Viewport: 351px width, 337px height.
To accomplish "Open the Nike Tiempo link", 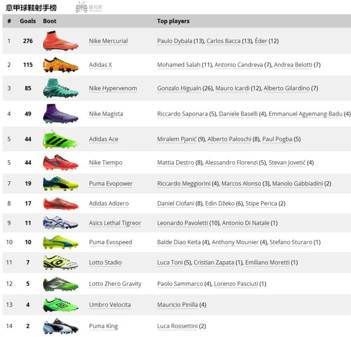I will 106,163.
